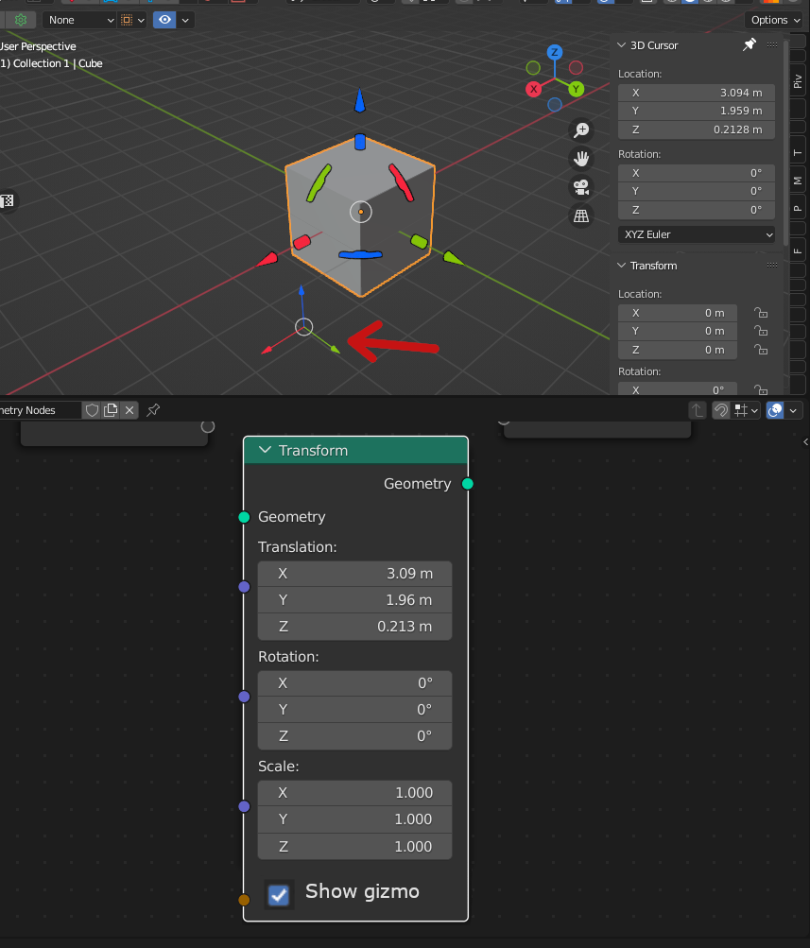Click the green Y translate arrow gizmo
The image size is (810, 948).
pyautogui.click(x=453, y=259)
